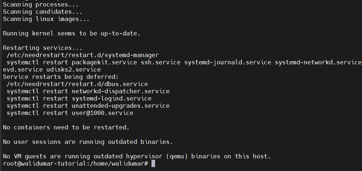Click 'systemd-journald.service' text

click(x=228, y=63)
